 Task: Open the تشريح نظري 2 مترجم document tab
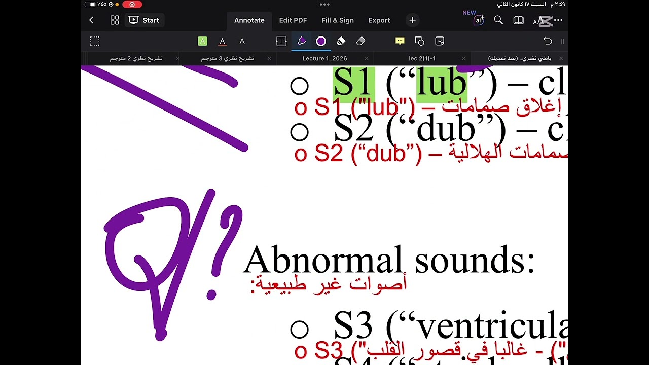click(136, 58)
